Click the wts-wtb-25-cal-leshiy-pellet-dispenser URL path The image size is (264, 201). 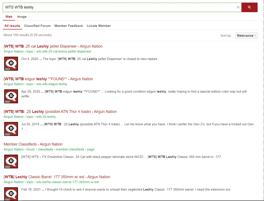tap(64, 51)
